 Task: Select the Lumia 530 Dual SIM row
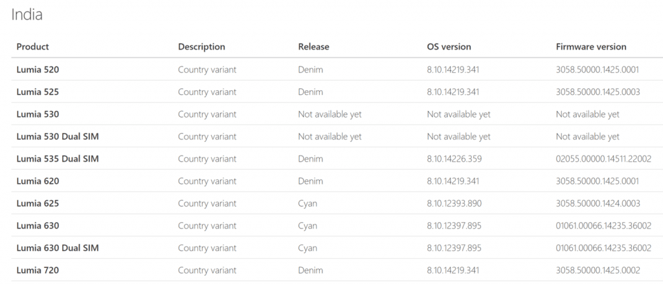337,136
